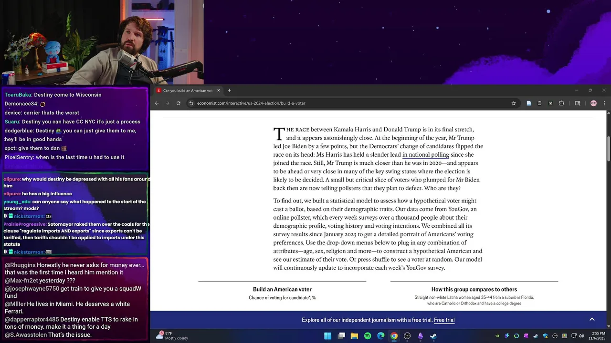Image resolution: width=611 pixels, height=343 pixels.
Task: Open the 'Free trial' link in banner
Action: (x=444, y=320)
